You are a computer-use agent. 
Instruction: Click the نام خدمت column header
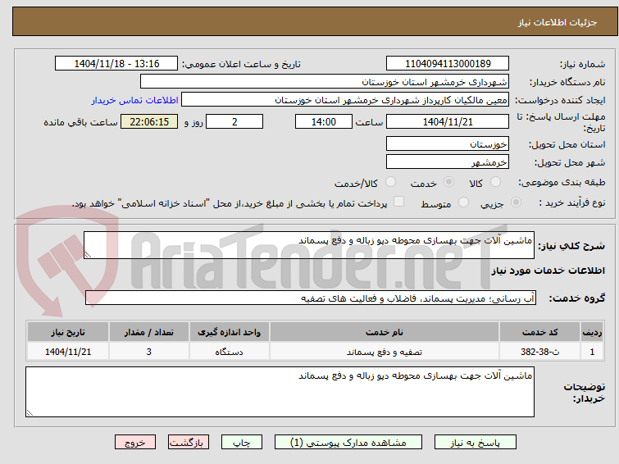tap(385, 332)
